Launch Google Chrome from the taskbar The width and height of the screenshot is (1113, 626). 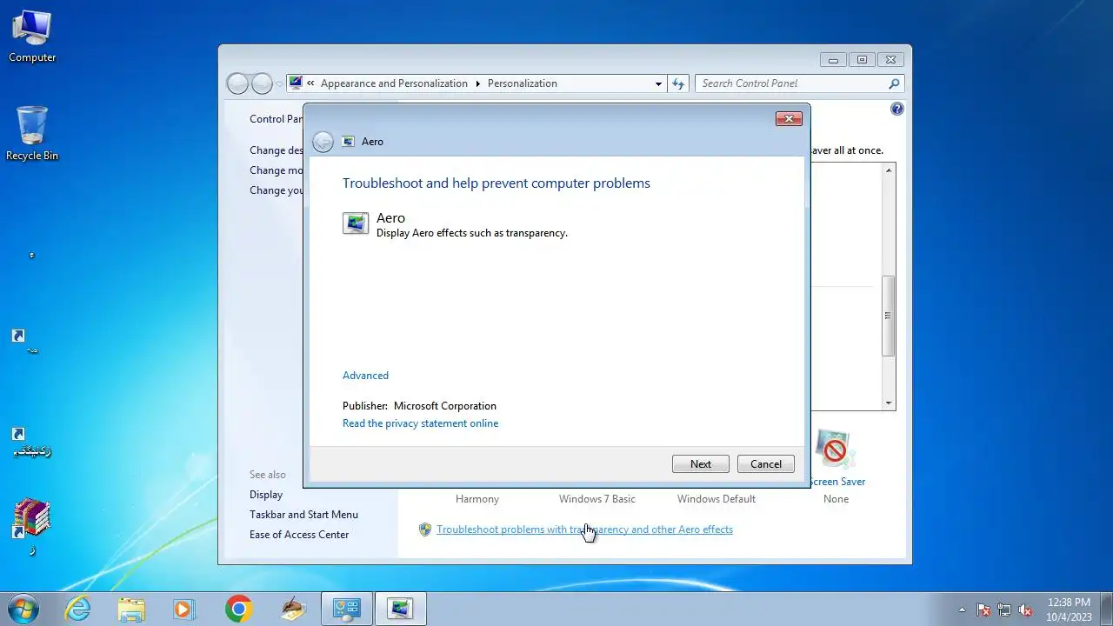point(238,609)
